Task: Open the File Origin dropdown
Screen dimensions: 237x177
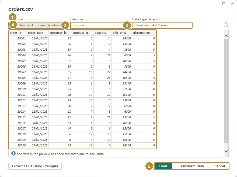Action: click(35, 25)
